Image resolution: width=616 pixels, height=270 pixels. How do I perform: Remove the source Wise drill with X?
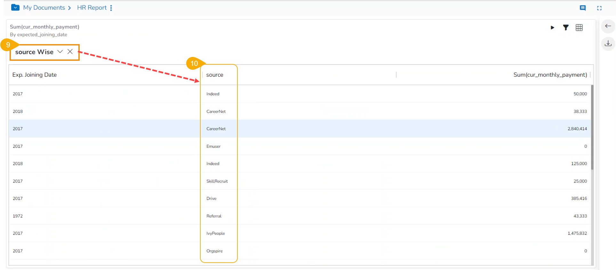[x=70, y=52]
